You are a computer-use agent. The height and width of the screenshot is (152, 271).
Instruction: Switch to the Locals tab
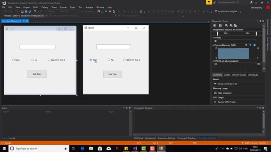point(12,138)
